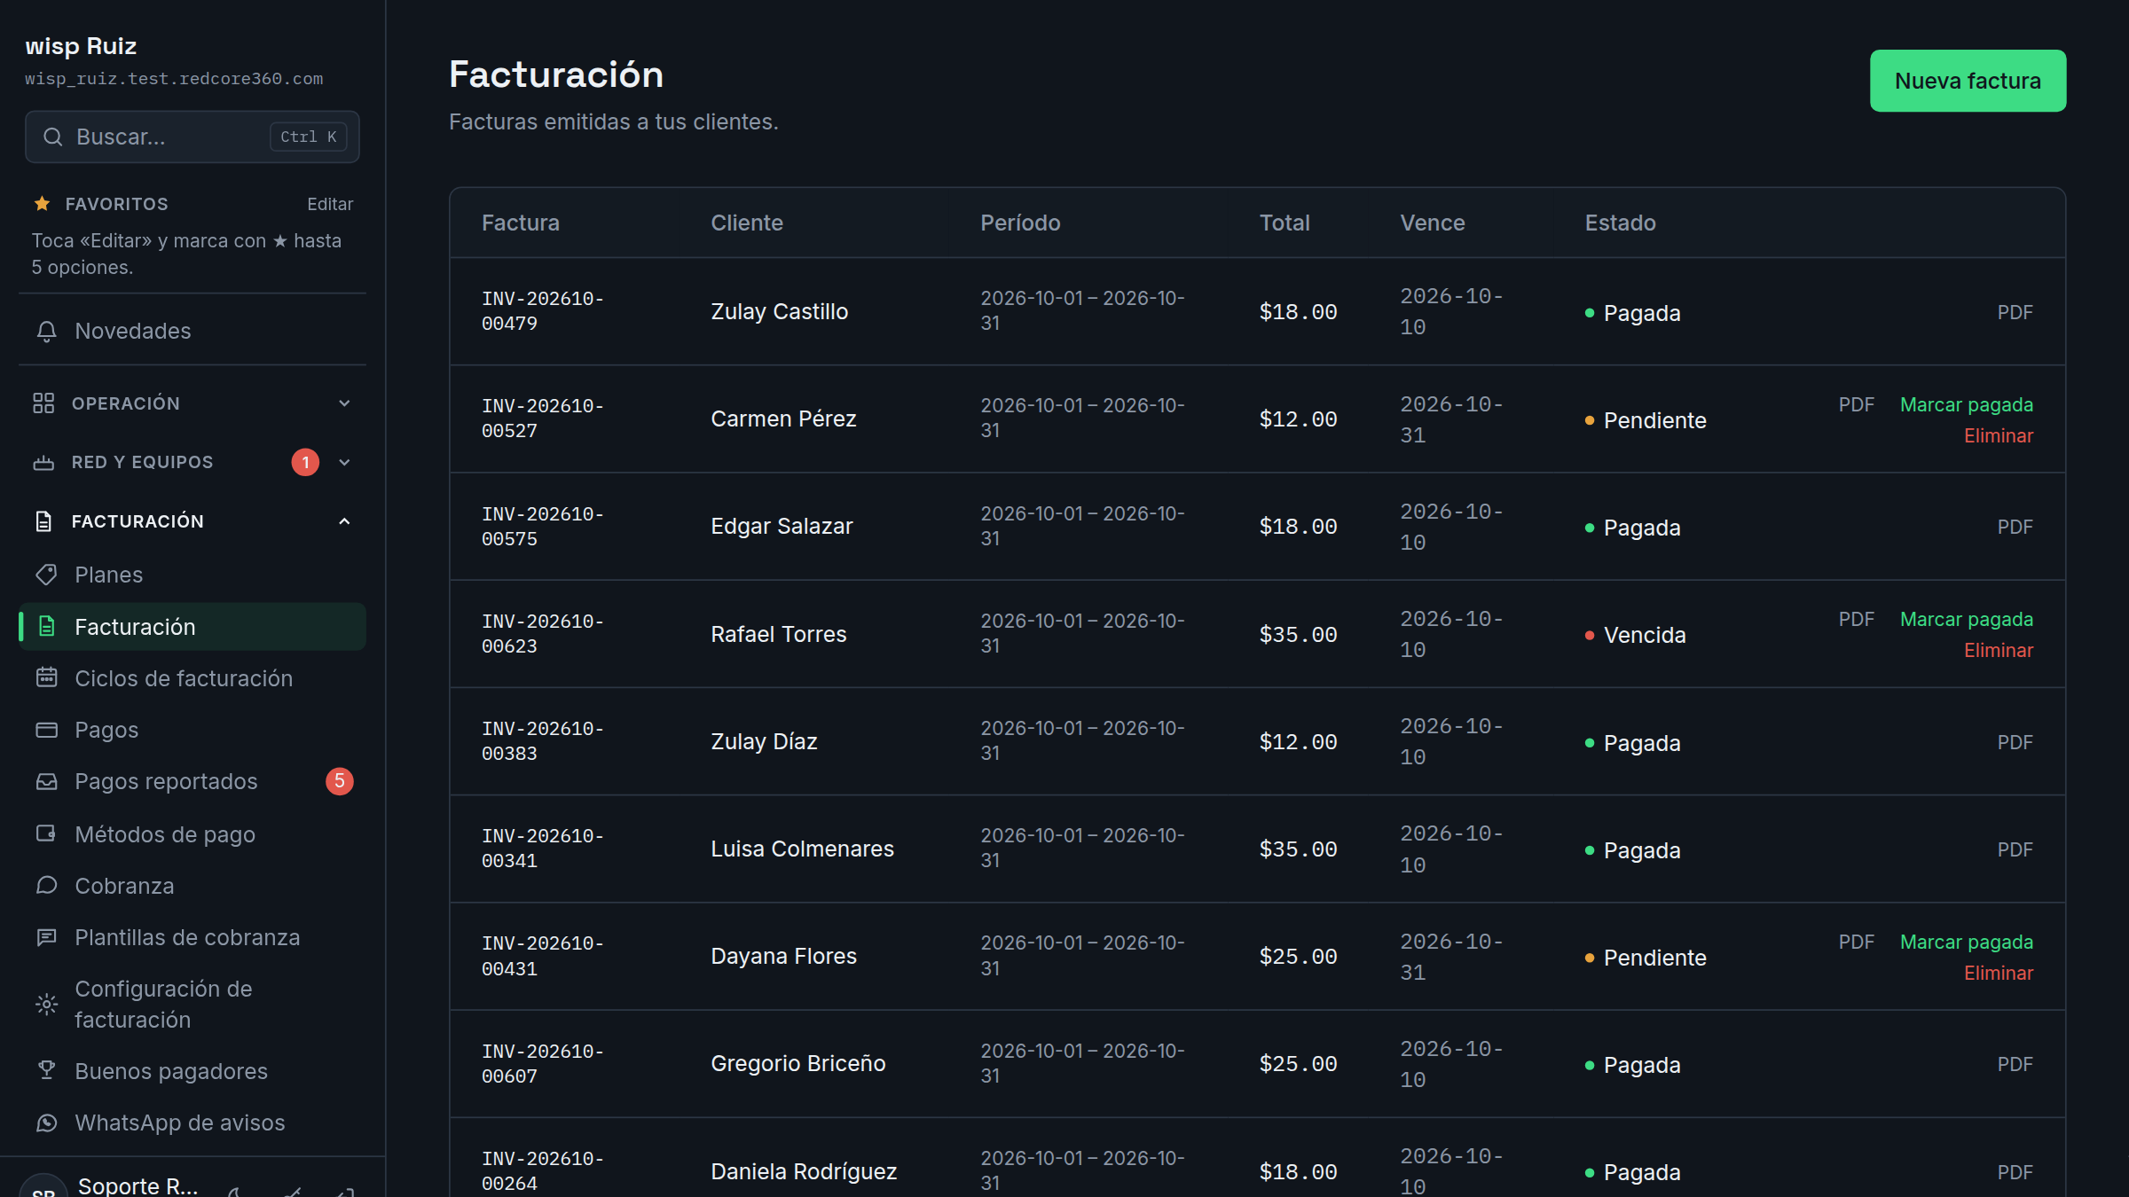Collapse the FACTURACIÓN section chevron
Image resolution: width=2129 pixels, height=1197 pixels.
point(344,521)
